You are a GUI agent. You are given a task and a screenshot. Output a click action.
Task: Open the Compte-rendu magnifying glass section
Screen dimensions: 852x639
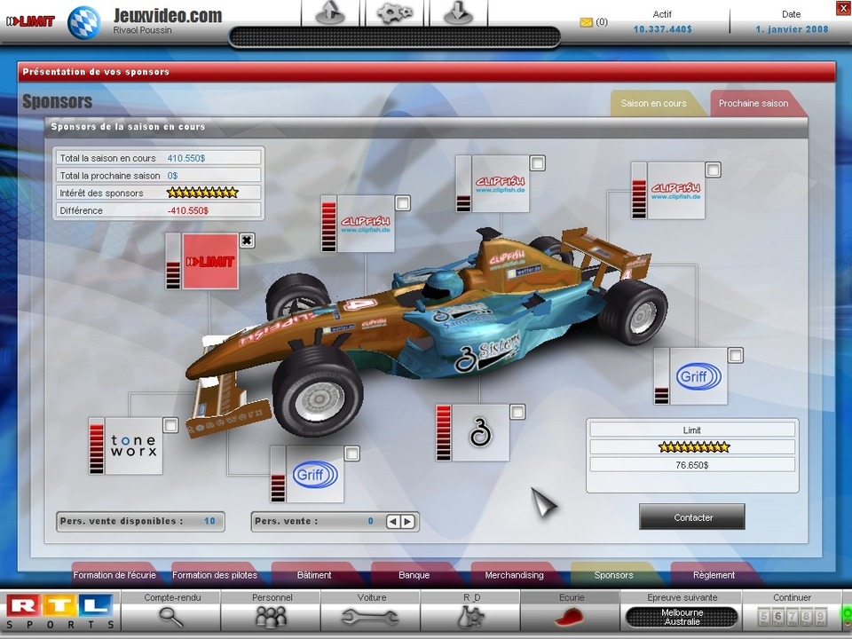click(x=171, y=615)
